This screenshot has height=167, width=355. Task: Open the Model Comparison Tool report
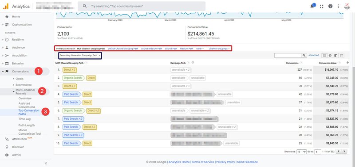[x=30, y=132]
